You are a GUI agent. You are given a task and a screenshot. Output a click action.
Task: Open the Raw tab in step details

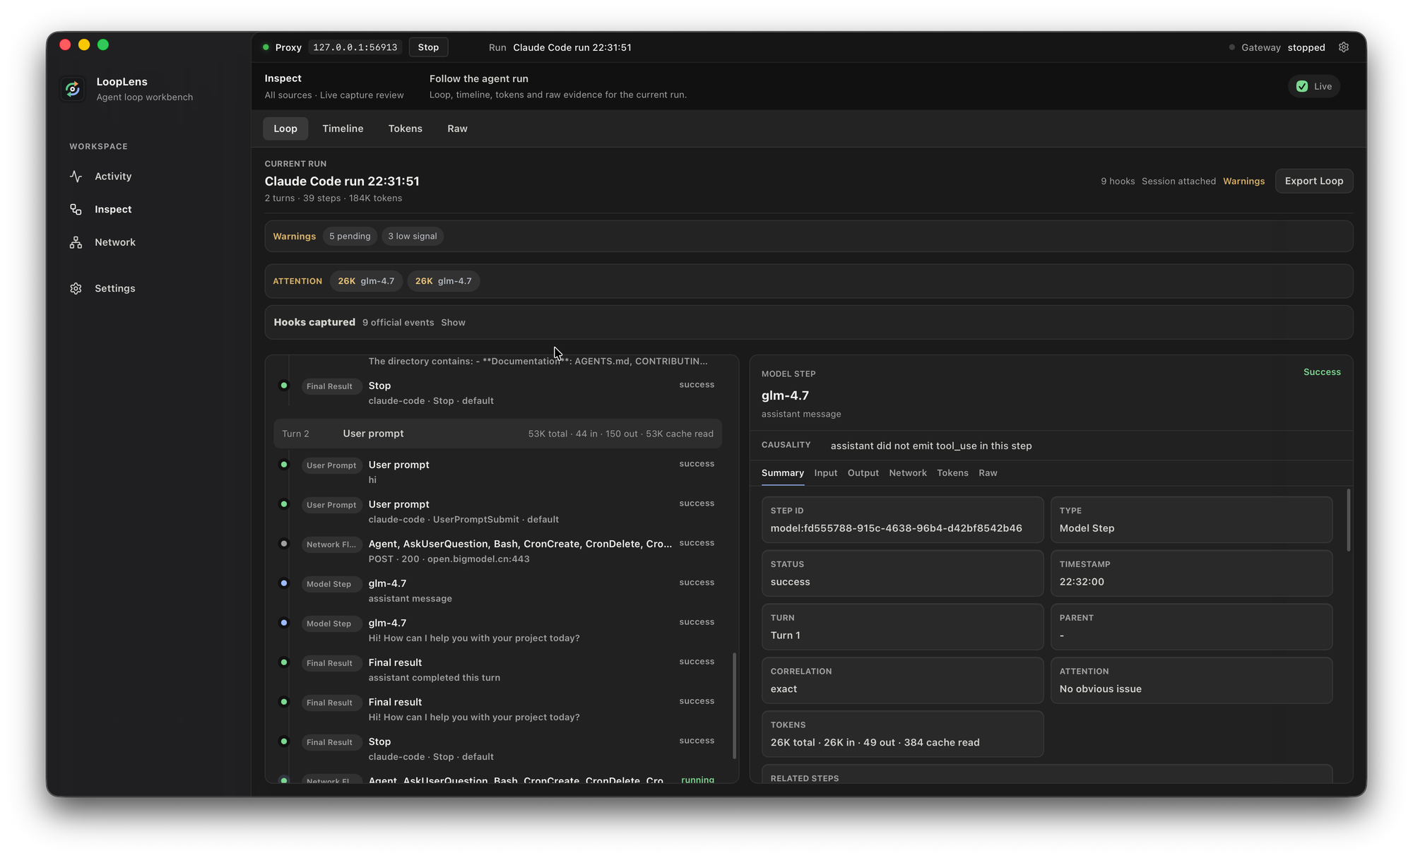click(x=988, y=473)
